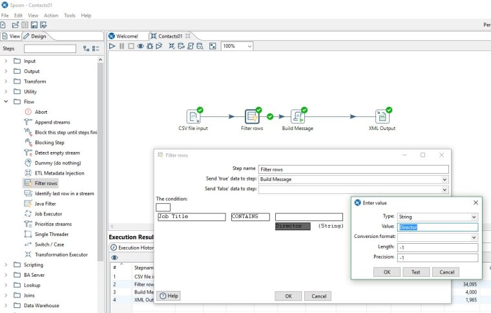491x313 pixels.
Task: Click the Get SQL icon
Action: click(191, 46)
